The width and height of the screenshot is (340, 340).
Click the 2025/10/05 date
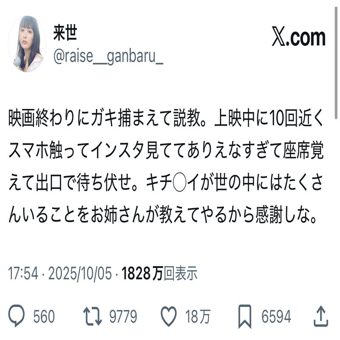click(80, 273)
